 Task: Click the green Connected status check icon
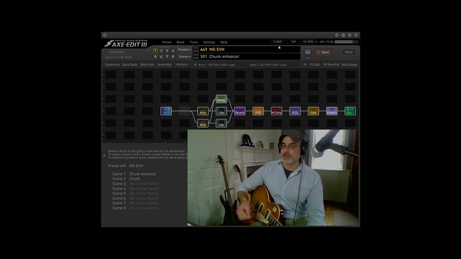pos(106,52)
